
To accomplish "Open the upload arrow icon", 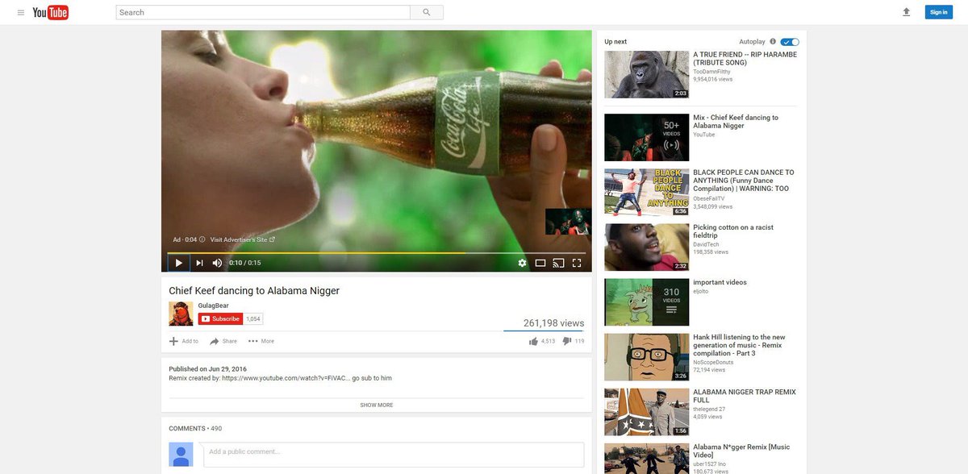I will pyautogui.click(x=906, y=12).
